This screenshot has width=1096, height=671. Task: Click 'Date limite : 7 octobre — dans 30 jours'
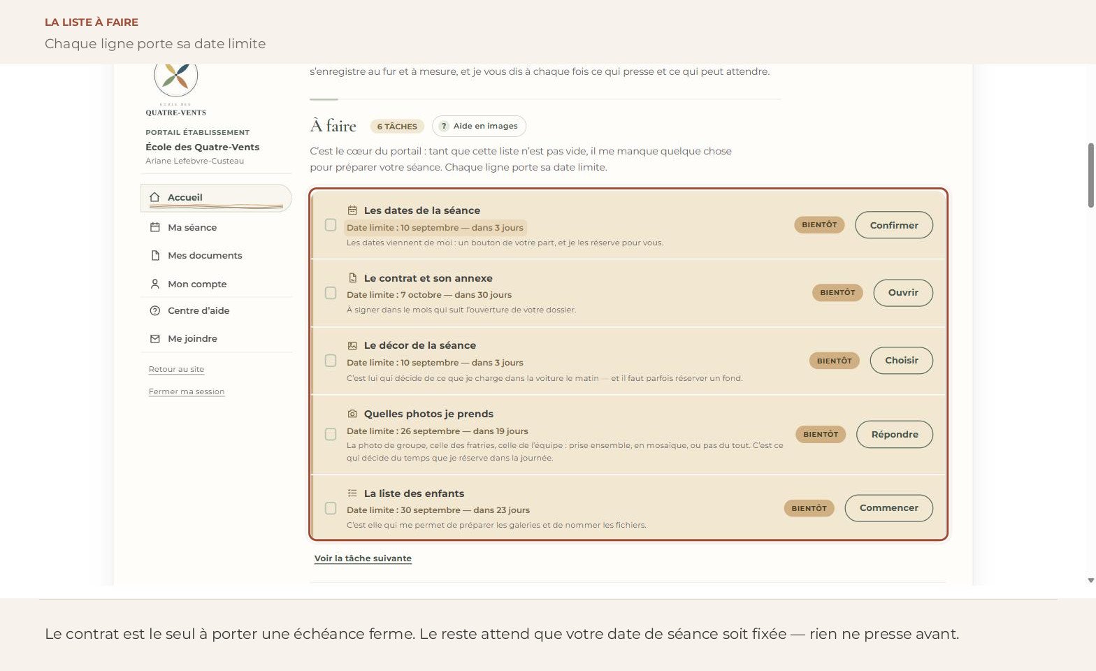coord(429,295)
